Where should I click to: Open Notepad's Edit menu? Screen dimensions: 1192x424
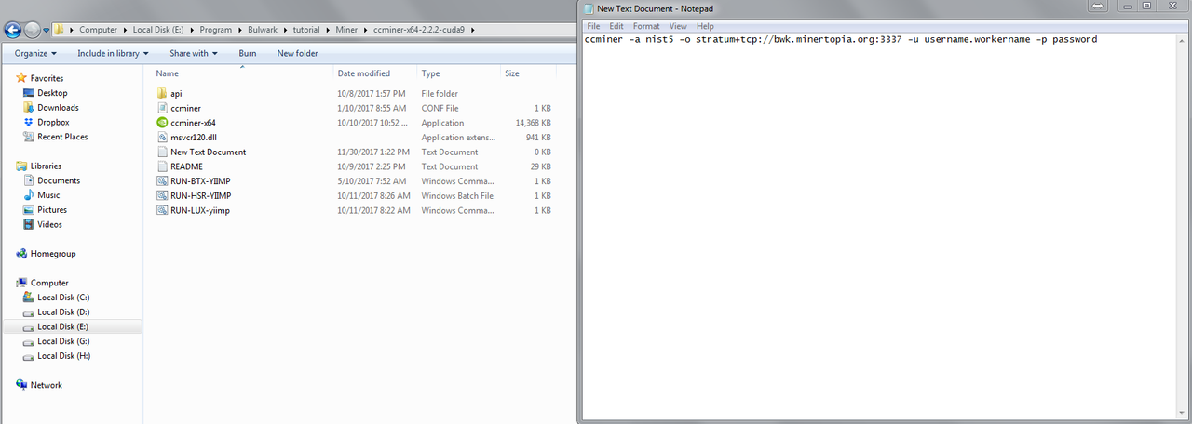click(616, 26)
